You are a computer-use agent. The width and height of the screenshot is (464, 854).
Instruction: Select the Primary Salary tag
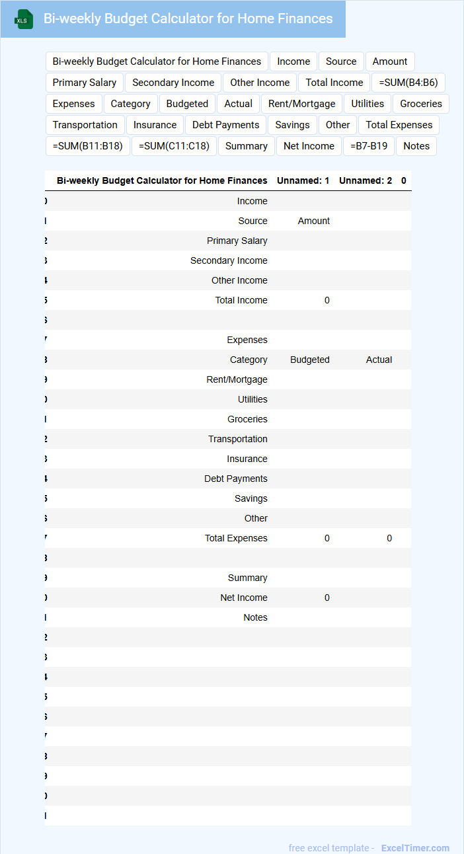pos(85,83)
